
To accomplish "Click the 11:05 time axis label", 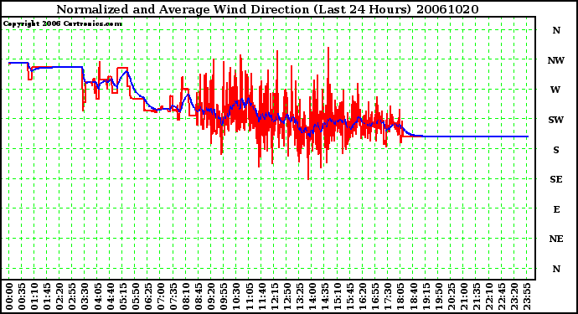I will pyautogui.click(x=249, y=296).
